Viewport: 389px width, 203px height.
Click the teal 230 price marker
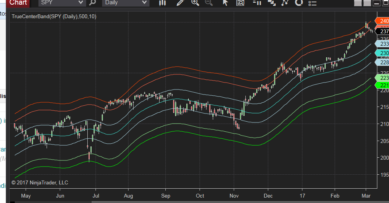click(x=382, y=53)
